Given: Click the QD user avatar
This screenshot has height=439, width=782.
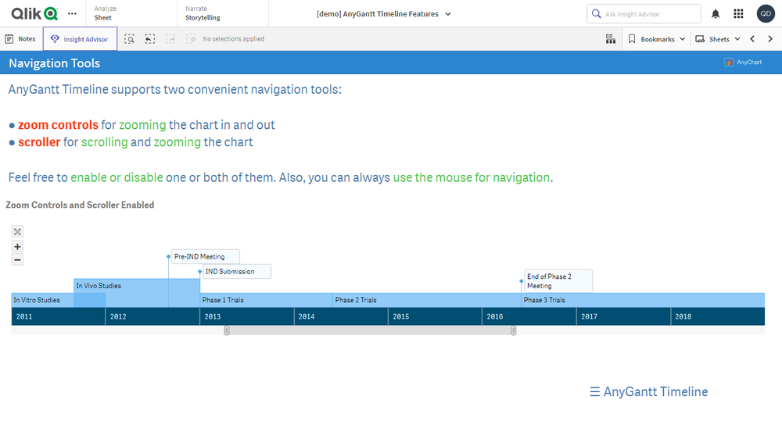Looking at the screenshot, I should point(766,13).
